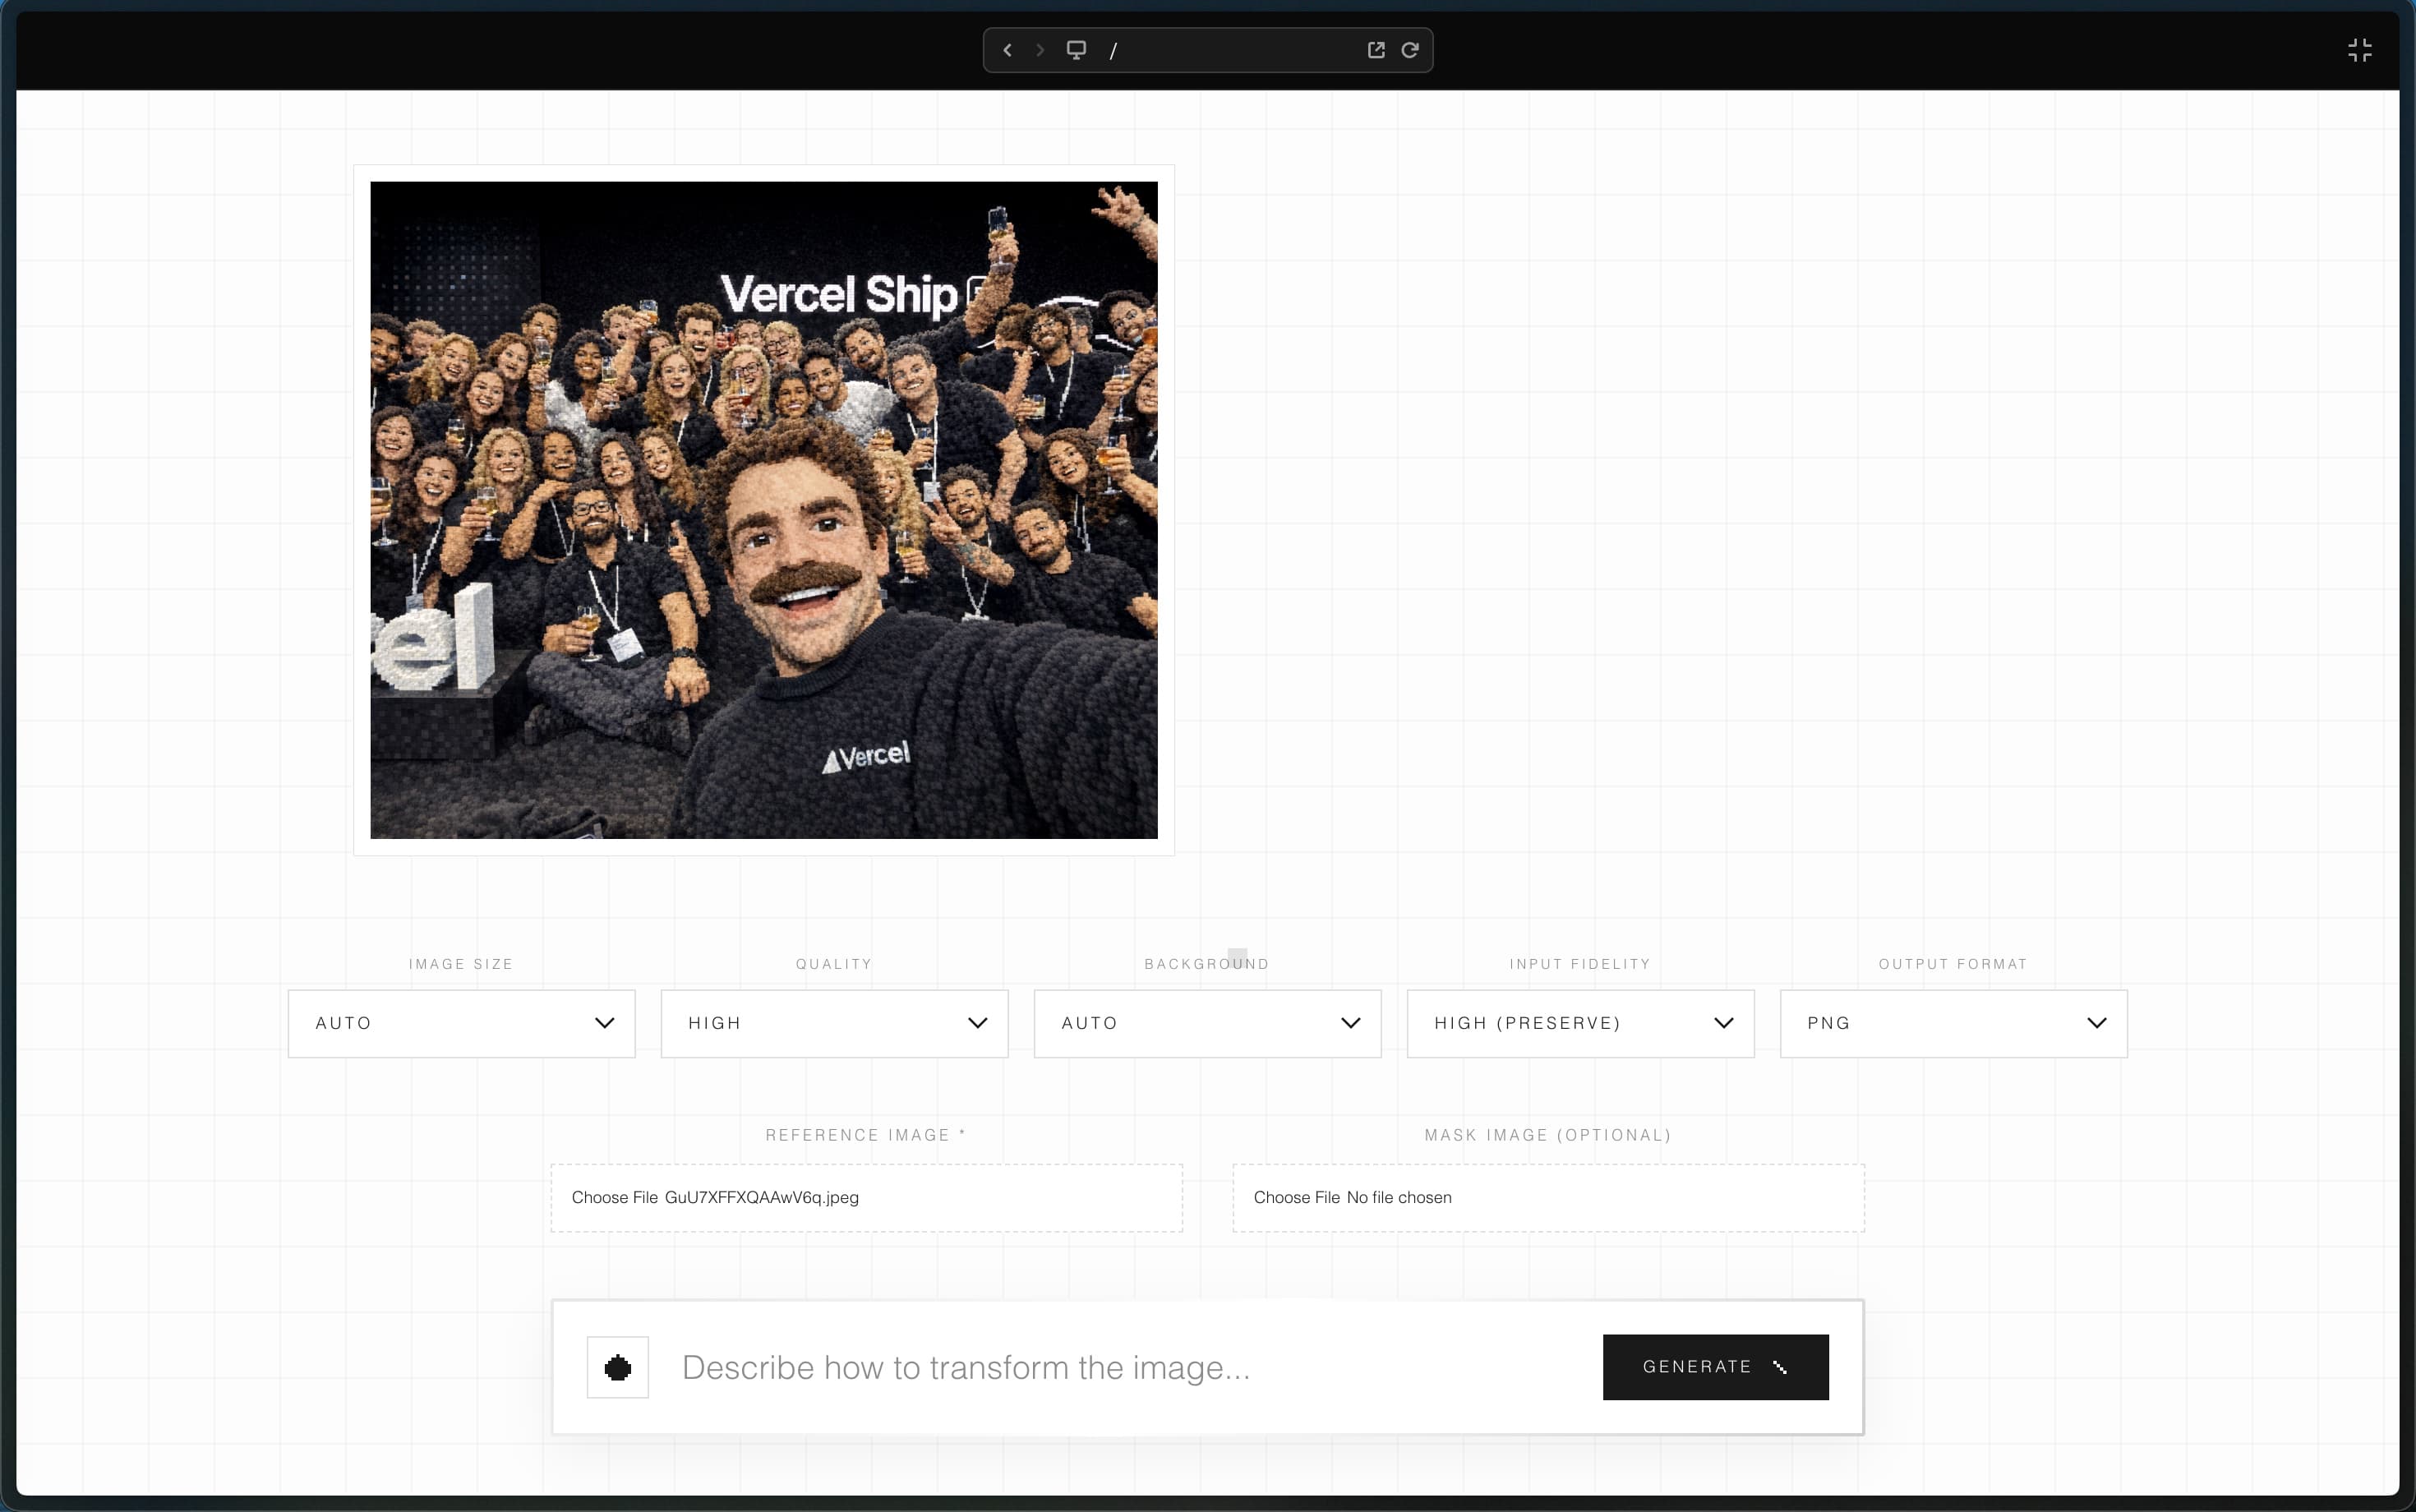Screen dimensions: 2416x1512
Task: Choose a new Reference Image file
Action: click(614, 1197)
